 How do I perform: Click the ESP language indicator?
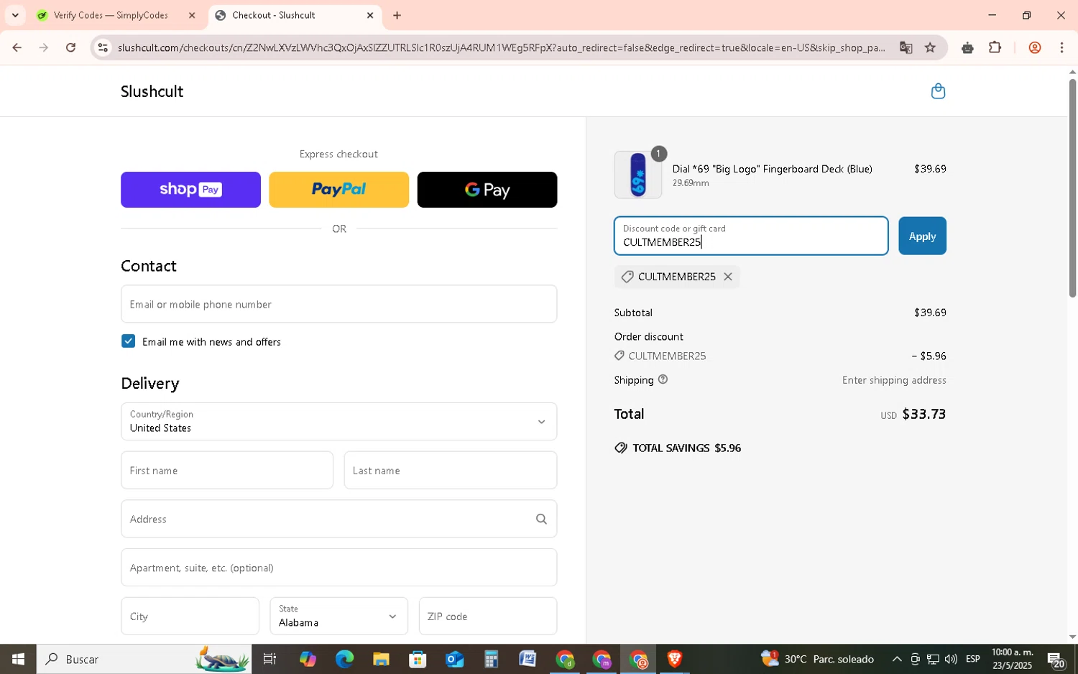973,659
